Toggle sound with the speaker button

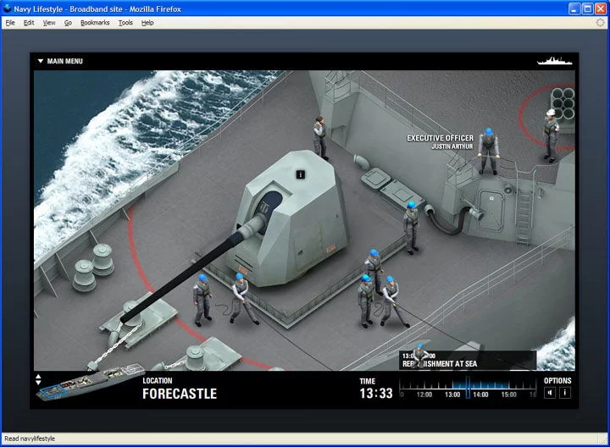coord(550,392)
